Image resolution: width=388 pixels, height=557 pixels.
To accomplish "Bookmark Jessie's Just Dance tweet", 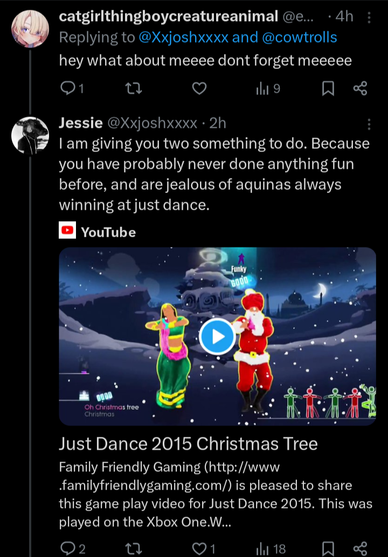I will pos(328,549).
